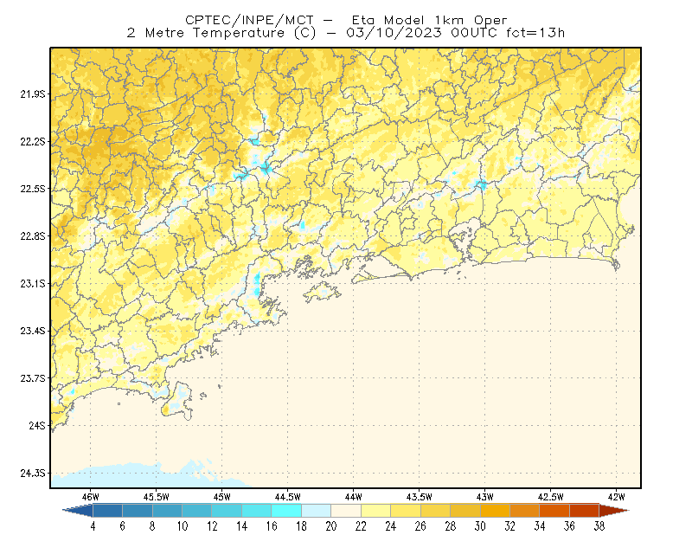Click the light yellow 22-24 legend swatch

click(x=375, y=511)
